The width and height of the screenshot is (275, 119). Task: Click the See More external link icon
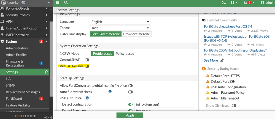[222, 60]
